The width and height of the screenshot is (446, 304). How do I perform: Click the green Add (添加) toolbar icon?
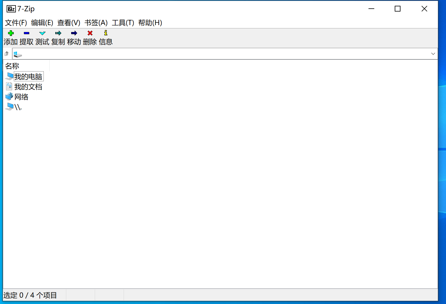11,33
